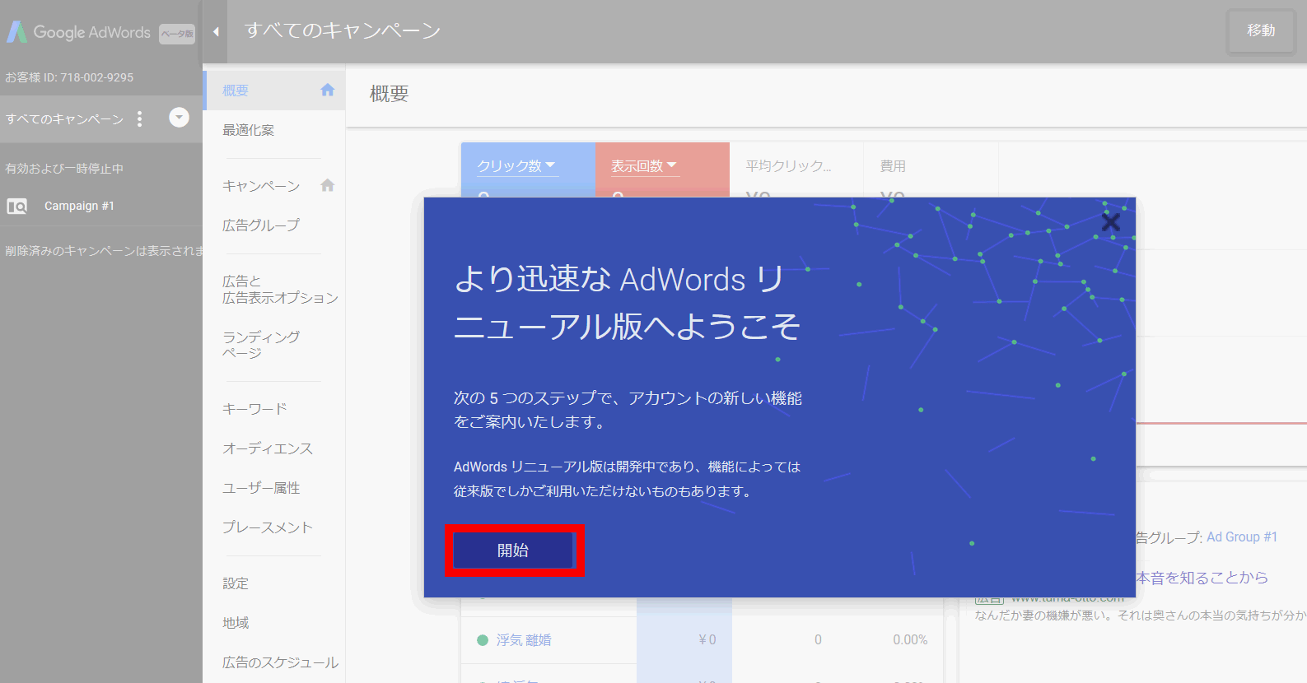The height and width of the screenshot is (683, 1307).
Task: Click the home icon beside 概要
Action: point(327,90)
